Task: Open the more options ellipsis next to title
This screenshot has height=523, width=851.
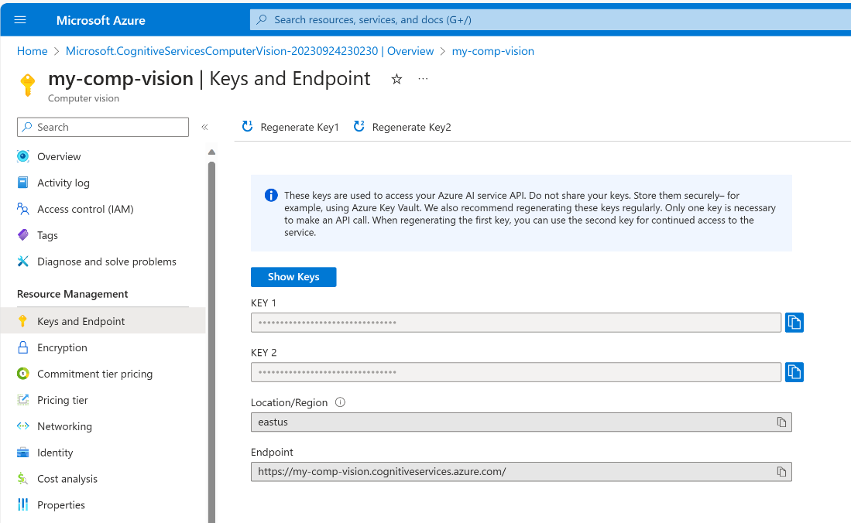Action: 423,79
